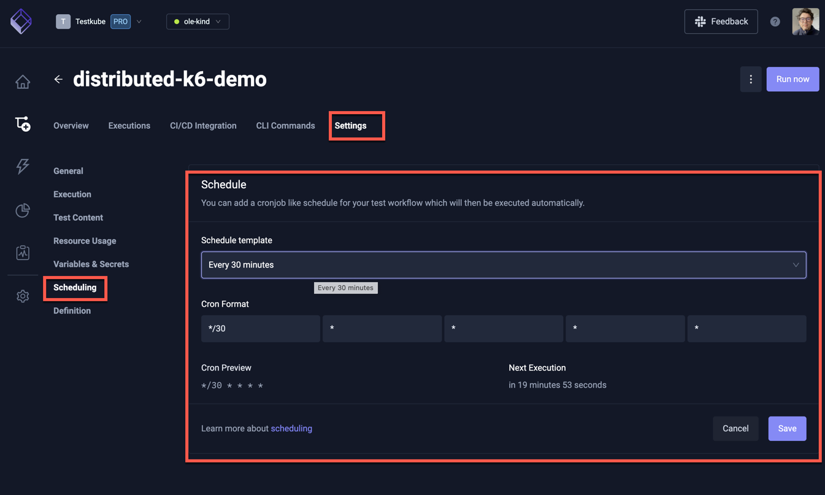The width and height of the screenshot is (825, 495).
Task: Expand the Schedule template dropdown
Action: click(x=503, y=265)
